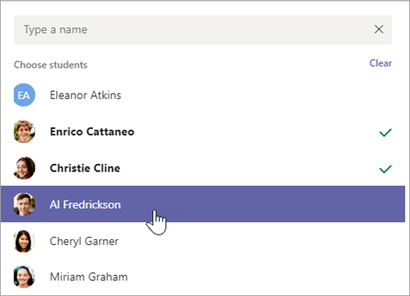Screen dimensions: 410x296
Task: Clear the search field with X icon
Action: tap(378, 29)
